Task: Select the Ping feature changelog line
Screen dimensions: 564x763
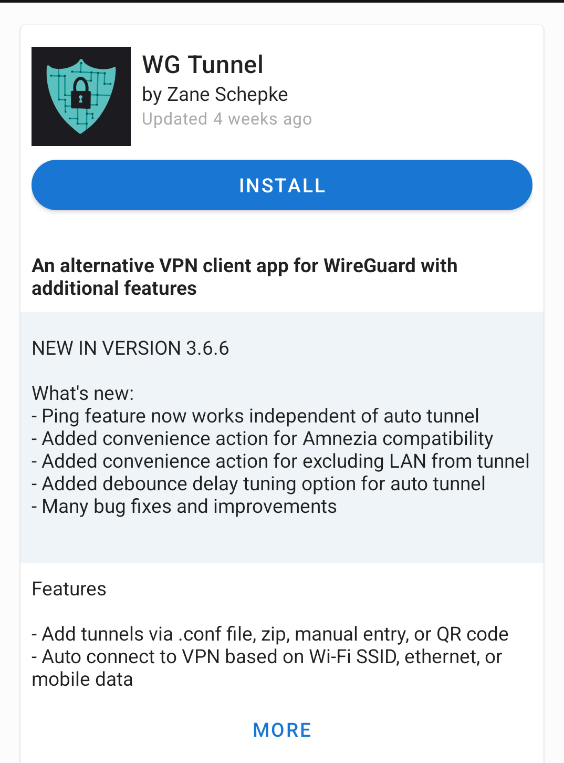Action: click(x=256, y=416)
